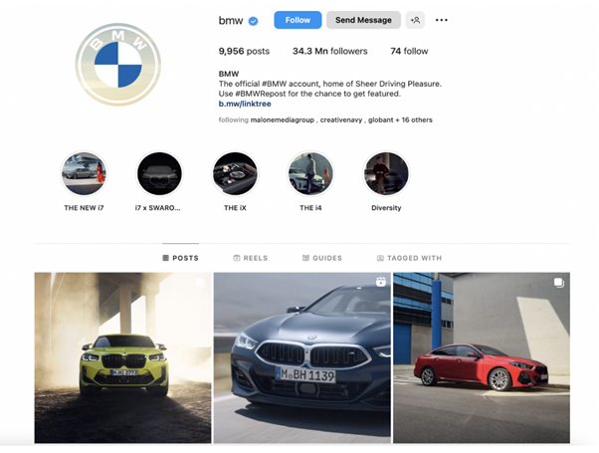Image resolution: width=599 pixels, height=453 pixels.
Task: Open the yellow BMW post thumbnail
Action: click(x=122, y=357)
